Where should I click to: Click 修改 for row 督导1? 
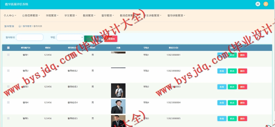point(232,55)
